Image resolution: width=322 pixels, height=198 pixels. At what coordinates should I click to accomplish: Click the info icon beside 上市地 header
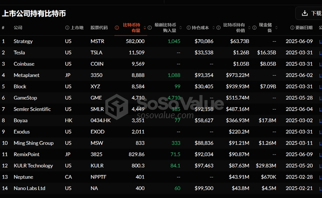(67, 28)
